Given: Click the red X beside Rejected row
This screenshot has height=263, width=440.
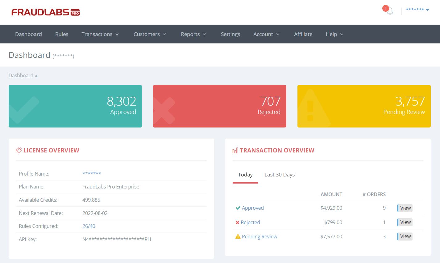Looking at the screenshot, I should (238, 222).
